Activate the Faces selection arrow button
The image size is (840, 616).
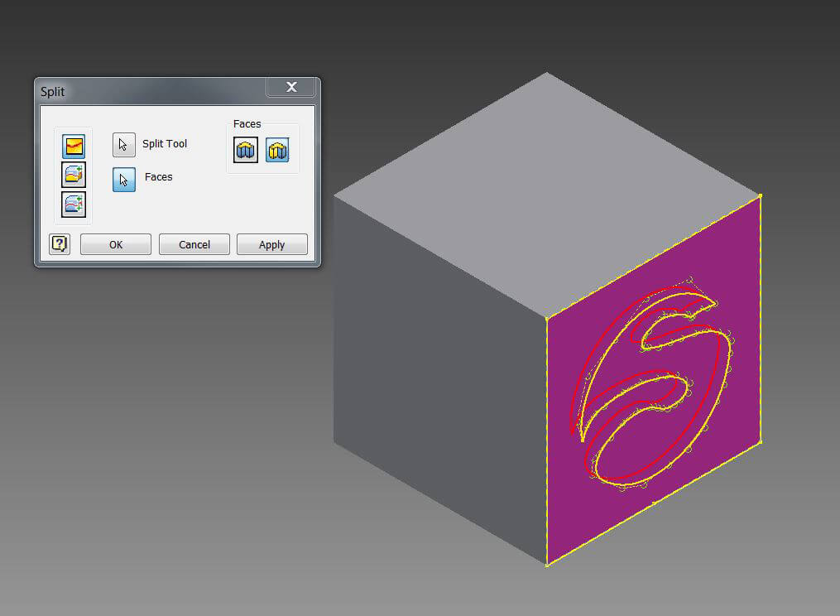[x=124, y=178]
